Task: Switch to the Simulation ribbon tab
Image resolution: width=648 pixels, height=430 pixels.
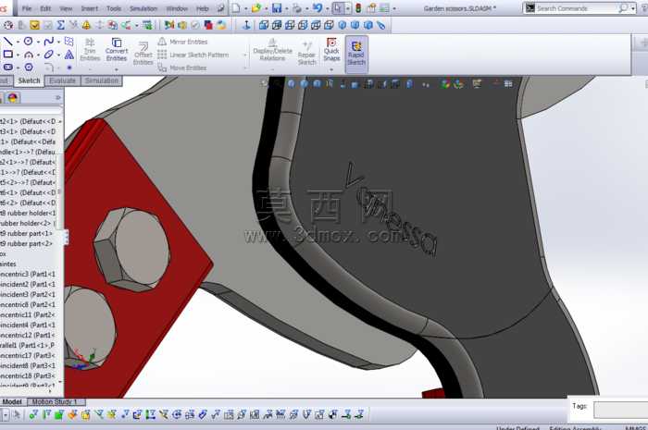Action: click(x=101, y=80)
